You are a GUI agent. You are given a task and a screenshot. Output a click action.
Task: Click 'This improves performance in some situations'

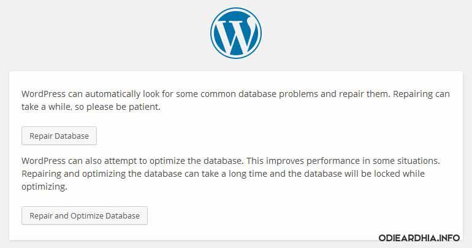tap(343, 161)
